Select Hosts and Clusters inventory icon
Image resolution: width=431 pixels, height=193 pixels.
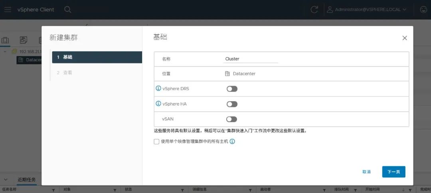pos(5,40)
